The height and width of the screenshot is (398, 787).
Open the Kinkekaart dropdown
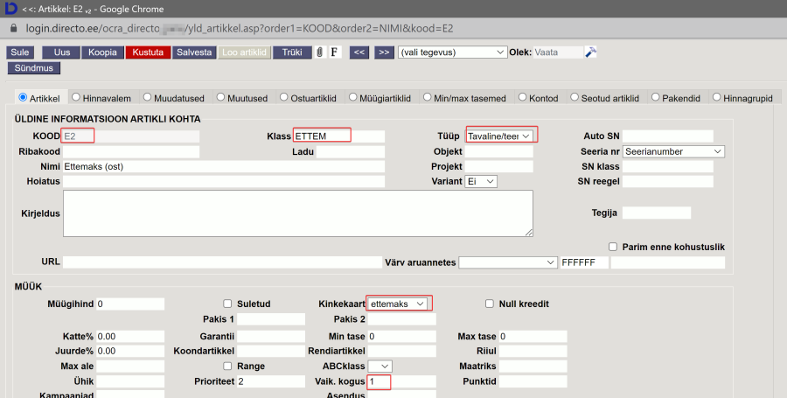click(398, 304)
